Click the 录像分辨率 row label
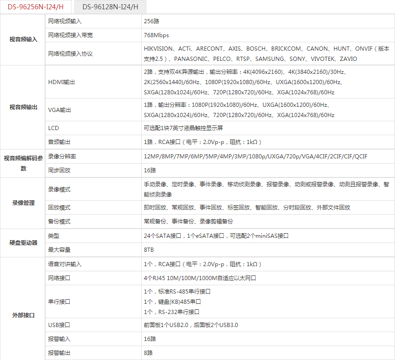 pos(62,157)
